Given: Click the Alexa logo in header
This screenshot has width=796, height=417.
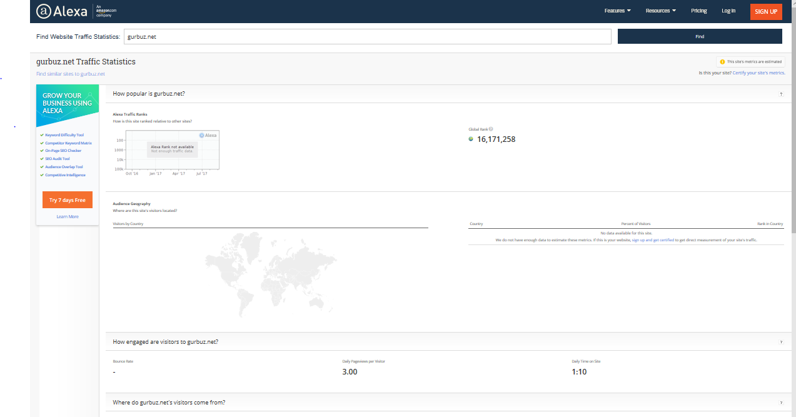Looking at the screenshot, I should tap(62, 11).
